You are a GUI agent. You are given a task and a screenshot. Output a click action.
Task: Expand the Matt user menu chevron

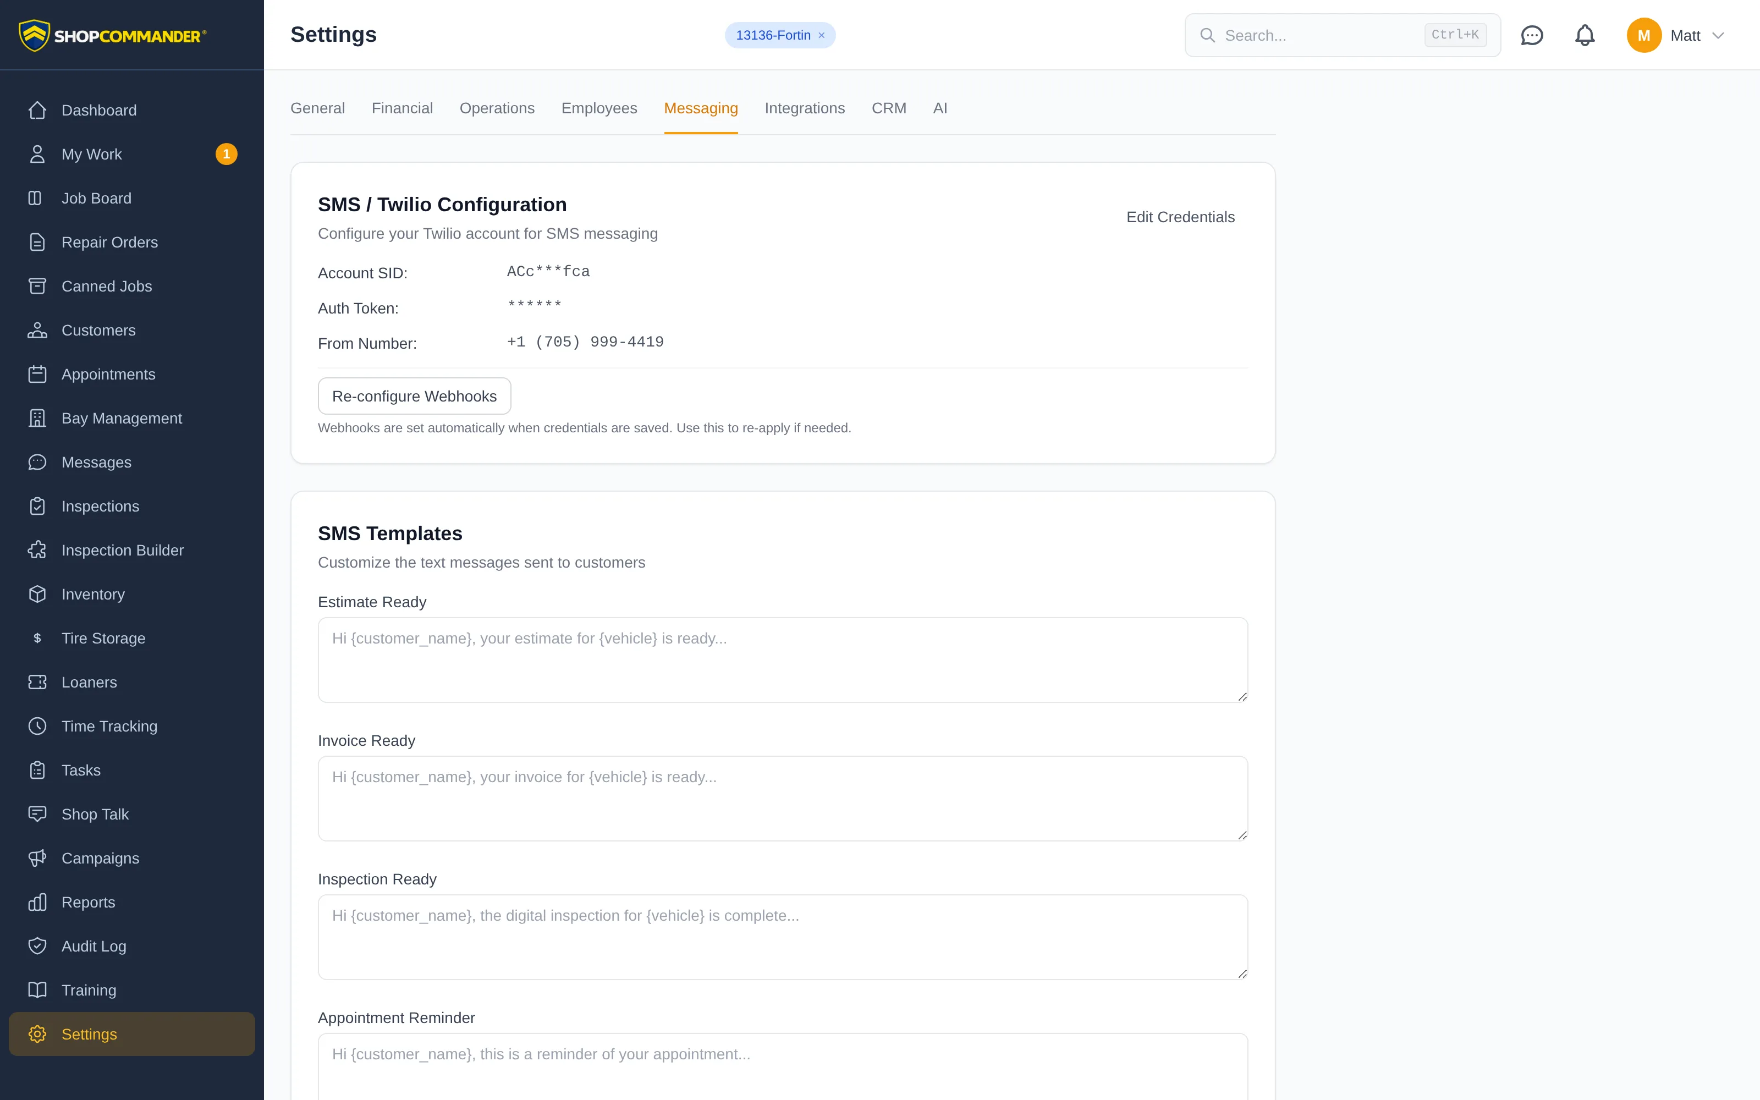tap(1718, 36)
